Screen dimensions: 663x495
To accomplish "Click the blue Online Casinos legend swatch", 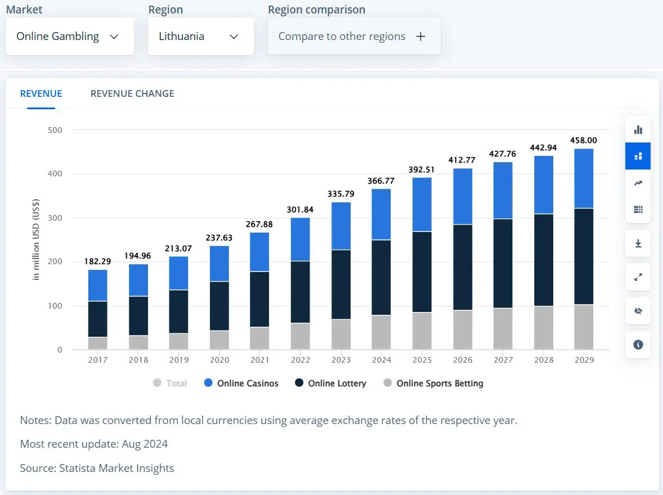I will [208, 383].
